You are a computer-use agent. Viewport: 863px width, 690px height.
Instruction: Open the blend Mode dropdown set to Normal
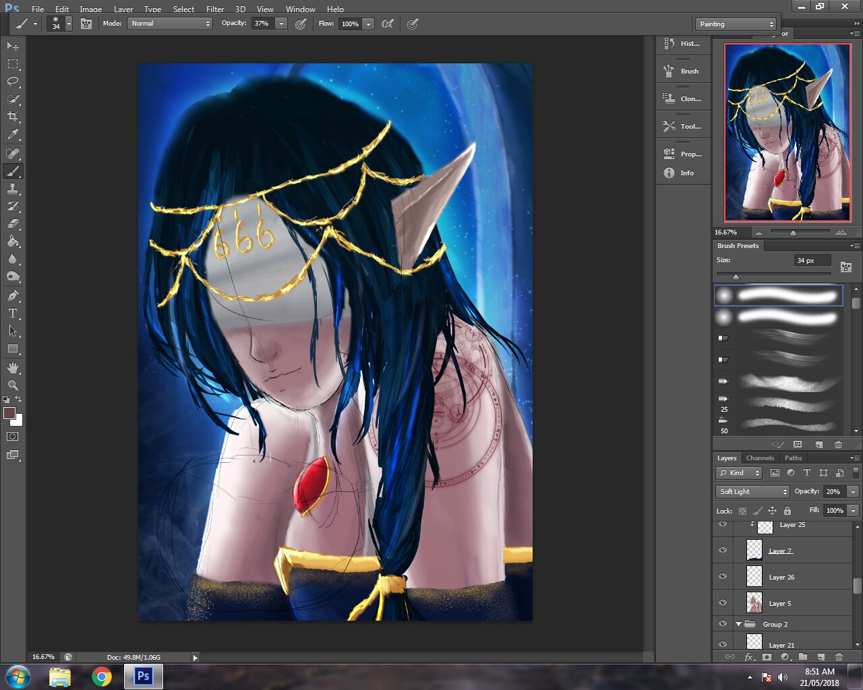click(x=170, y=24)
